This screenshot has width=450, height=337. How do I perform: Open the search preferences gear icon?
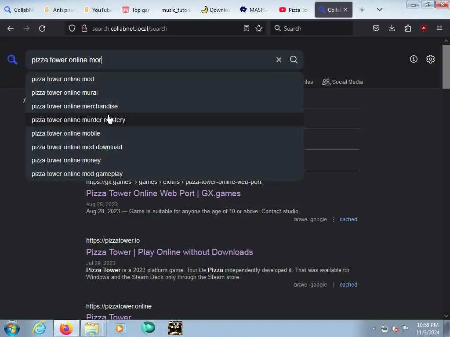click(430, 59)
